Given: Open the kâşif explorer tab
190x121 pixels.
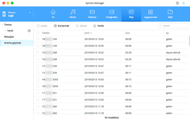Looking at the screenshot, I should pos(170,14).
